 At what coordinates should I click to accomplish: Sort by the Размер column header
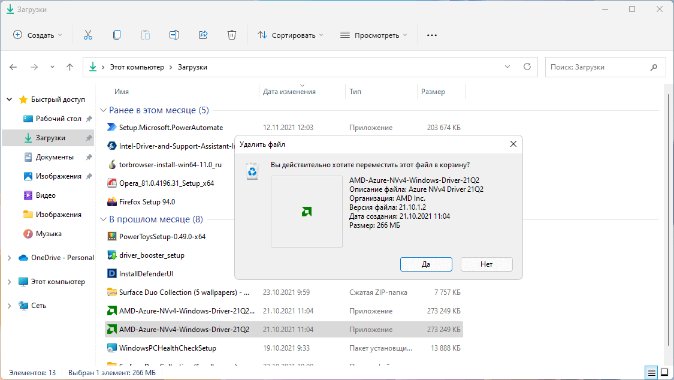(x=433, y=92)
